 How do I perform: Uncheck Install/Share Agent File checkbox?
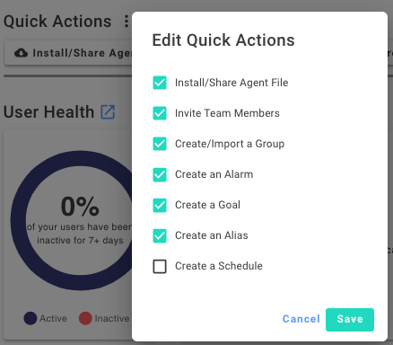point(160,83)
